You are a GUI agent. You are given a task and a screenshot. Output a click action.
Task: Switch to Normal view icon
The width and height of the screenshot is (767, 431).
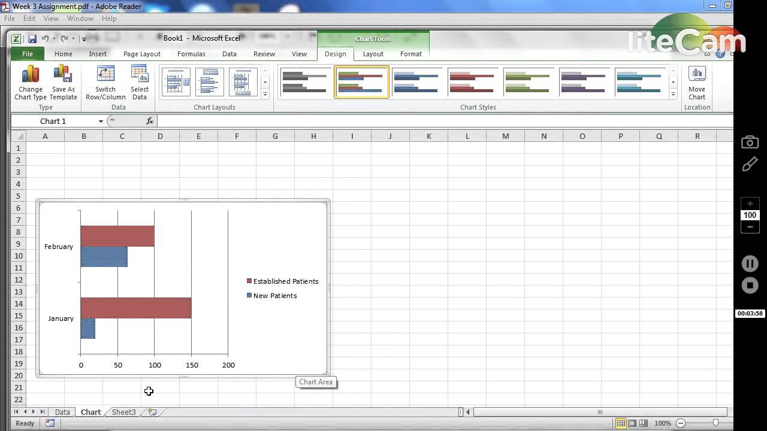coord(621,423)
